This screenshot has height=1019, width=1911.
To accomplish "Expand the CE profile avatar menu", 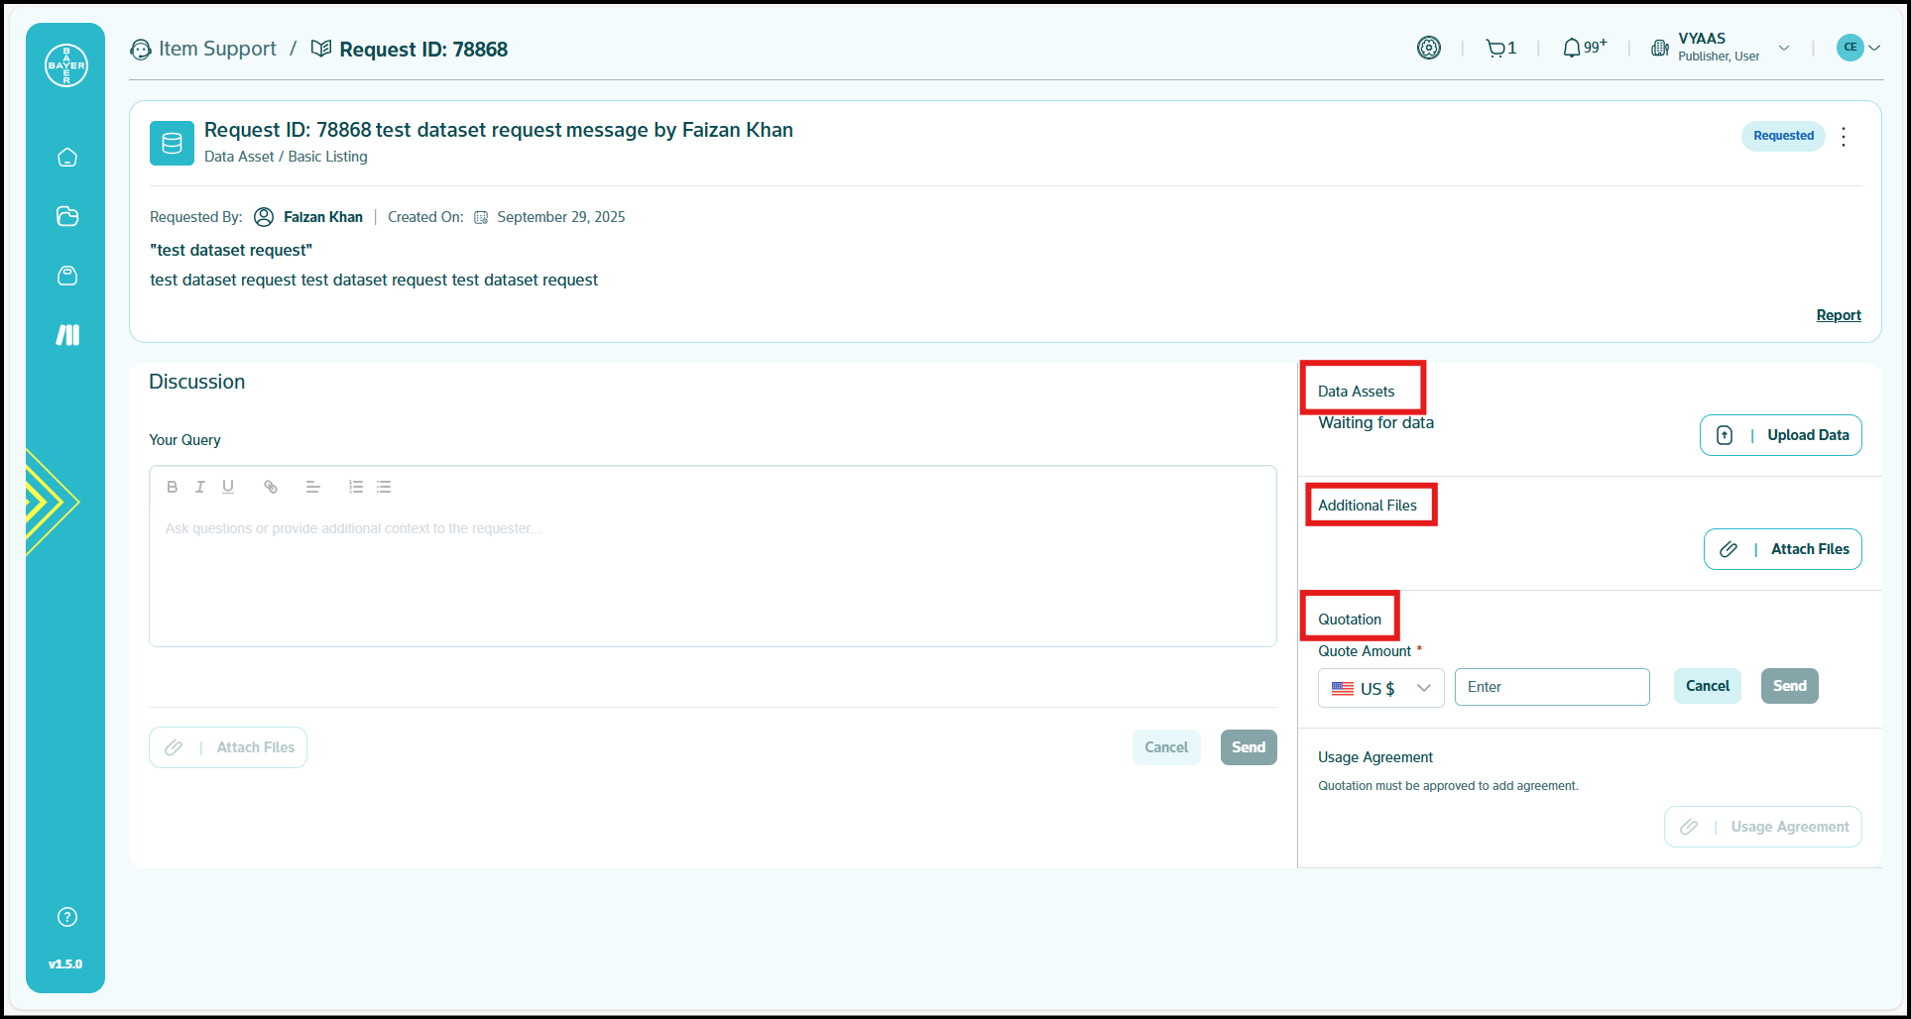I will click(1857, 48).
